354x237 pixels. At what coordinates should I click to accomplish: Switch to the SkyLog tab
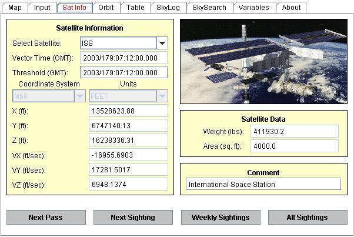(x=168, y=8)
